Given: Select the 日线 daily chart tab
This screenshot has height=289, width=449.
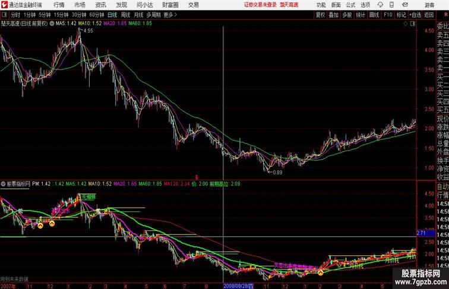Looking at the screenshot, I should [x=112, y=15].
